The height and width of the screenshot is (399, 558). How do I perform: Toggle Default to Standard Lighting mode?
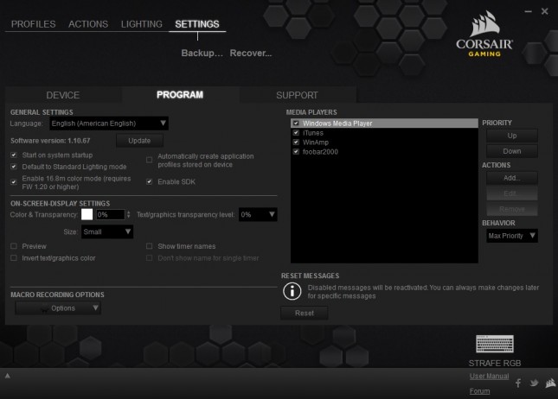coord(14,167)
